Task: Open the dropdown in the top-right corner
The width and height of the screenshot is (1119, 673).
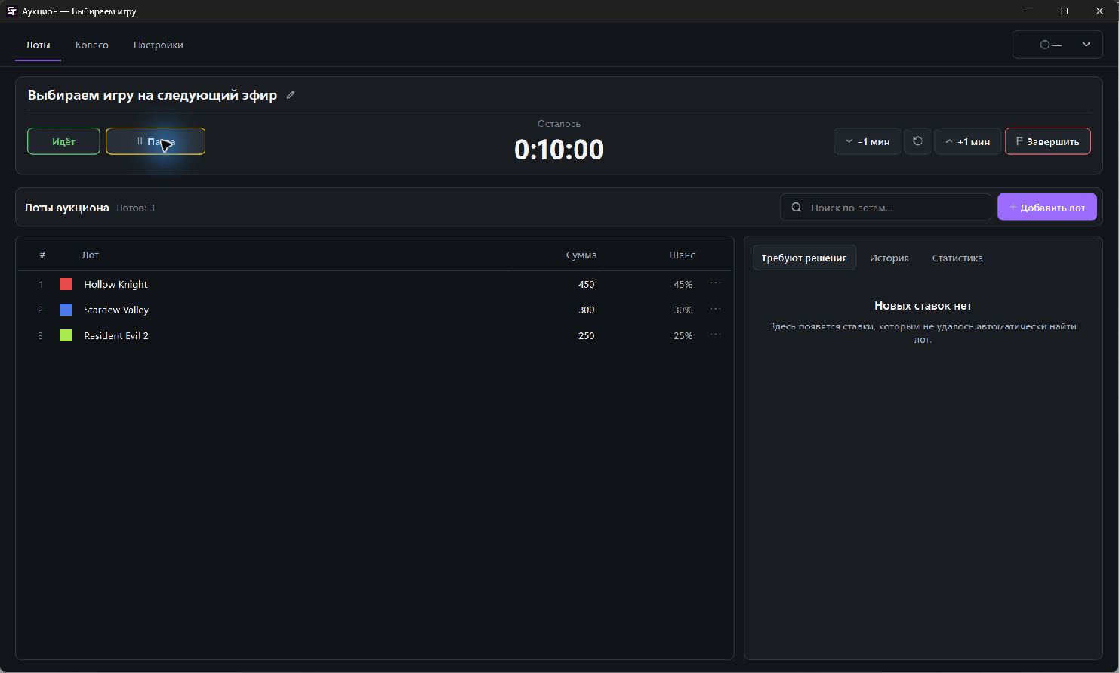Action: [1057, 45]
